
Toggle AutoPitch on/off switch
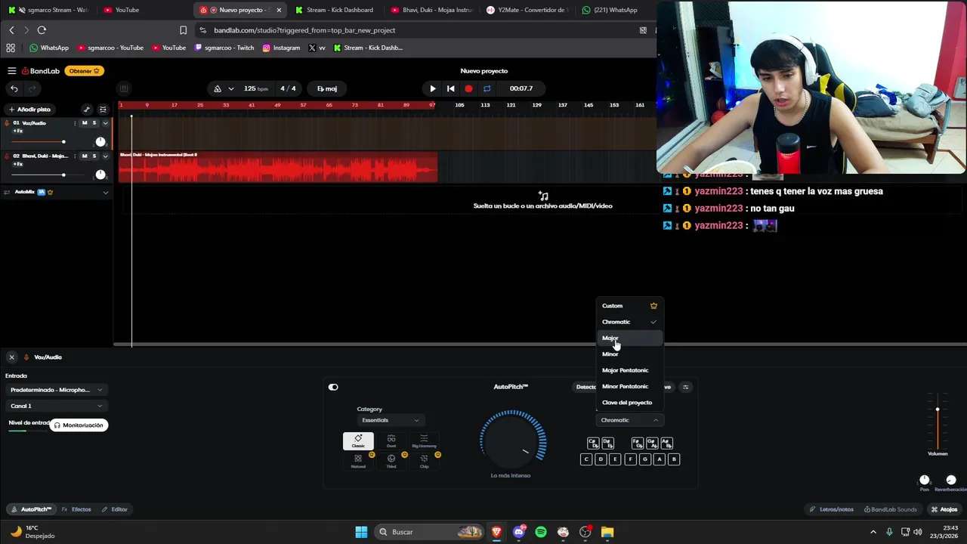(x=333, y=387)
